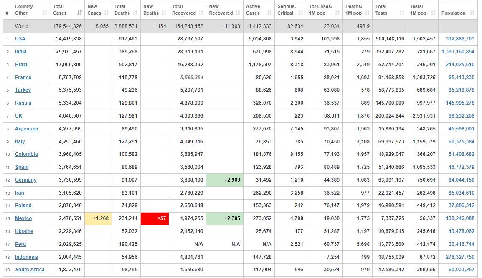Sort by Tot Cases/1M pop sort icon

(337, 13)
